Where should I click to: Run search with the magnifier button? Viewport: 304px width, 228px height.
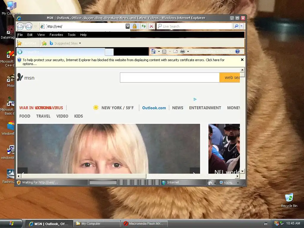tap(236, 26)
